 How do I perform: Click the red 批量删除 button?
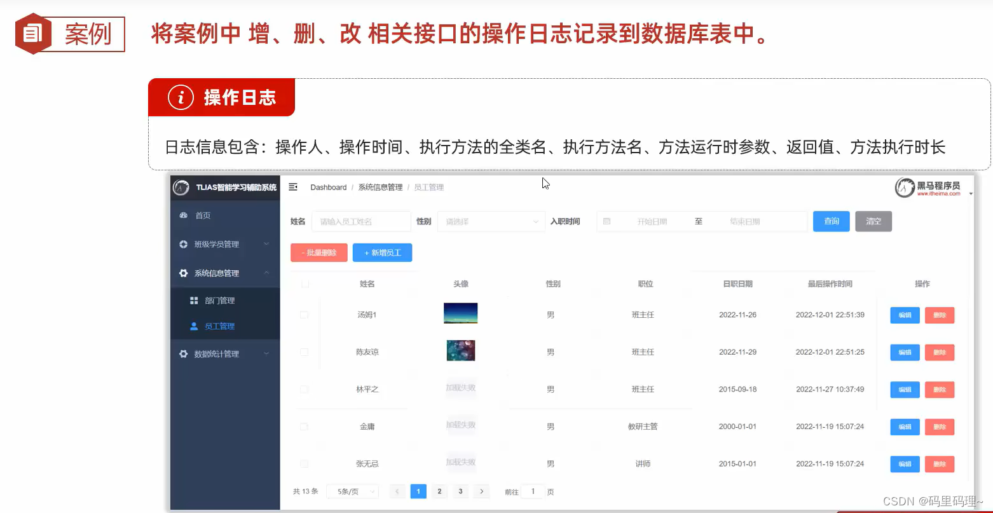click(x=319, y=252)
